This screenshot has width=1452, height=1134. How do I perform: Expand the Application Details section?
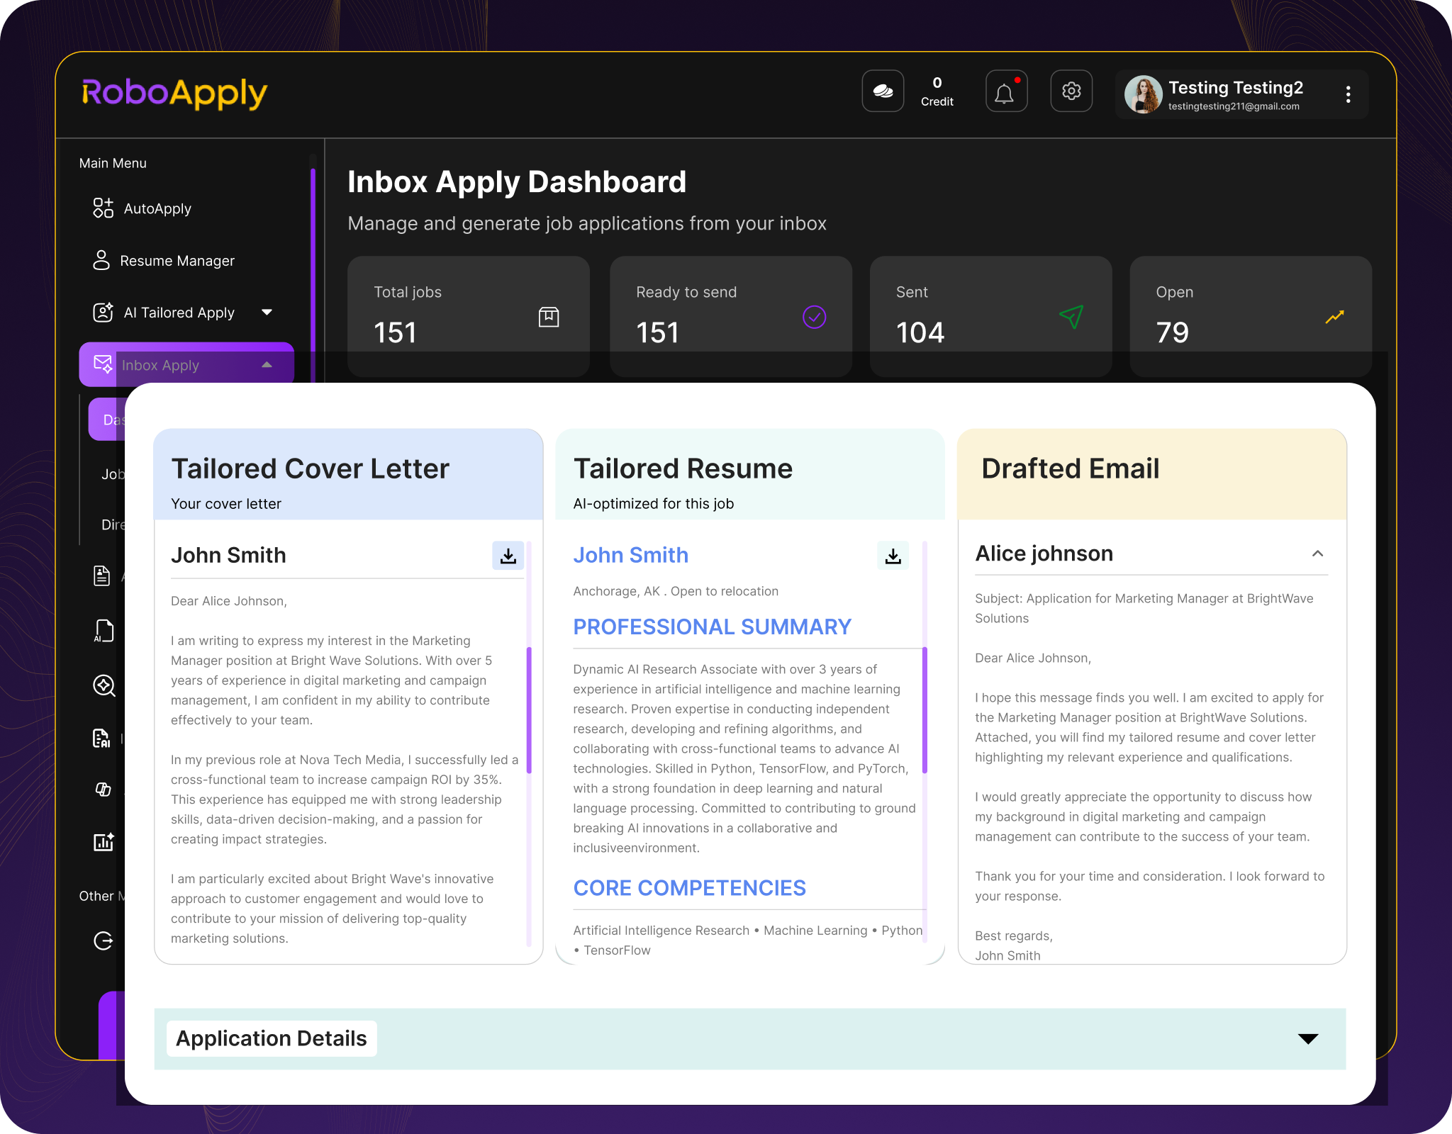pyautogui.click(x=1307, y=1038)
